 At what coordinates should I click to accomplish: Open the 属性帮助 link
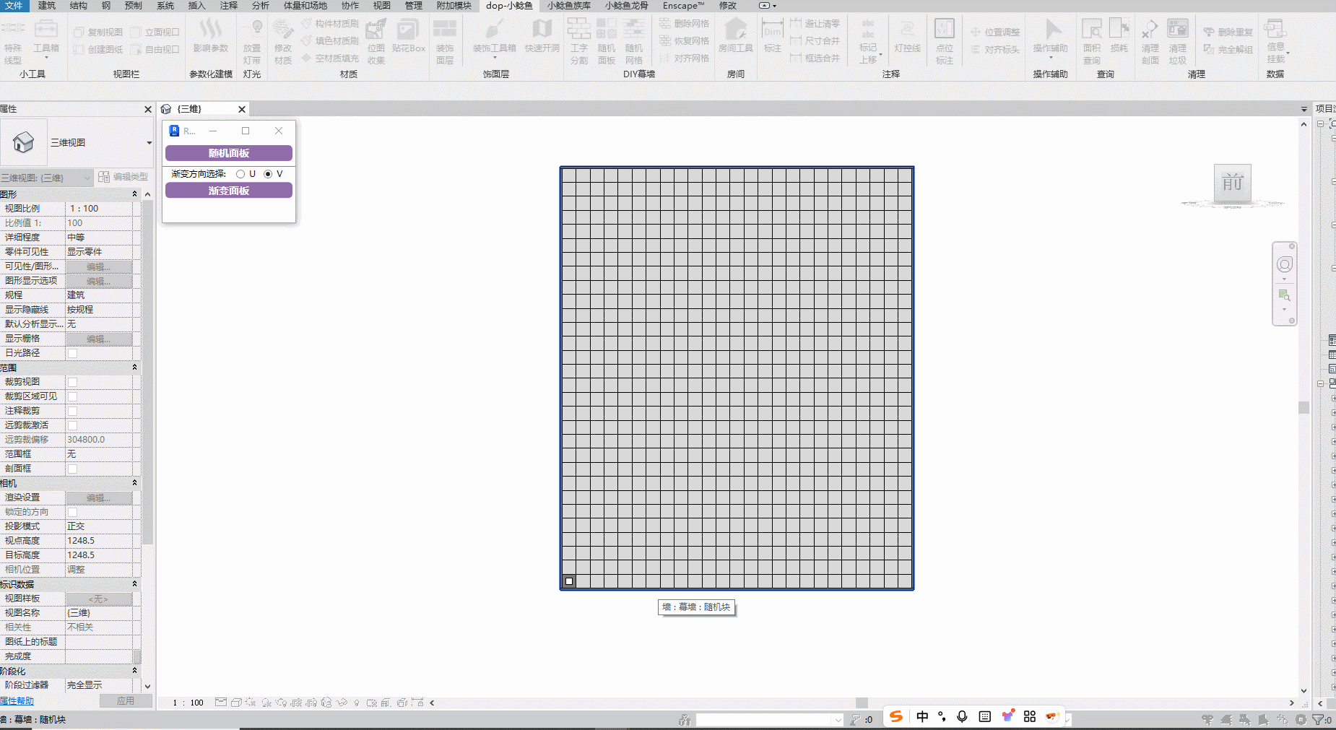tap(17, 701)
